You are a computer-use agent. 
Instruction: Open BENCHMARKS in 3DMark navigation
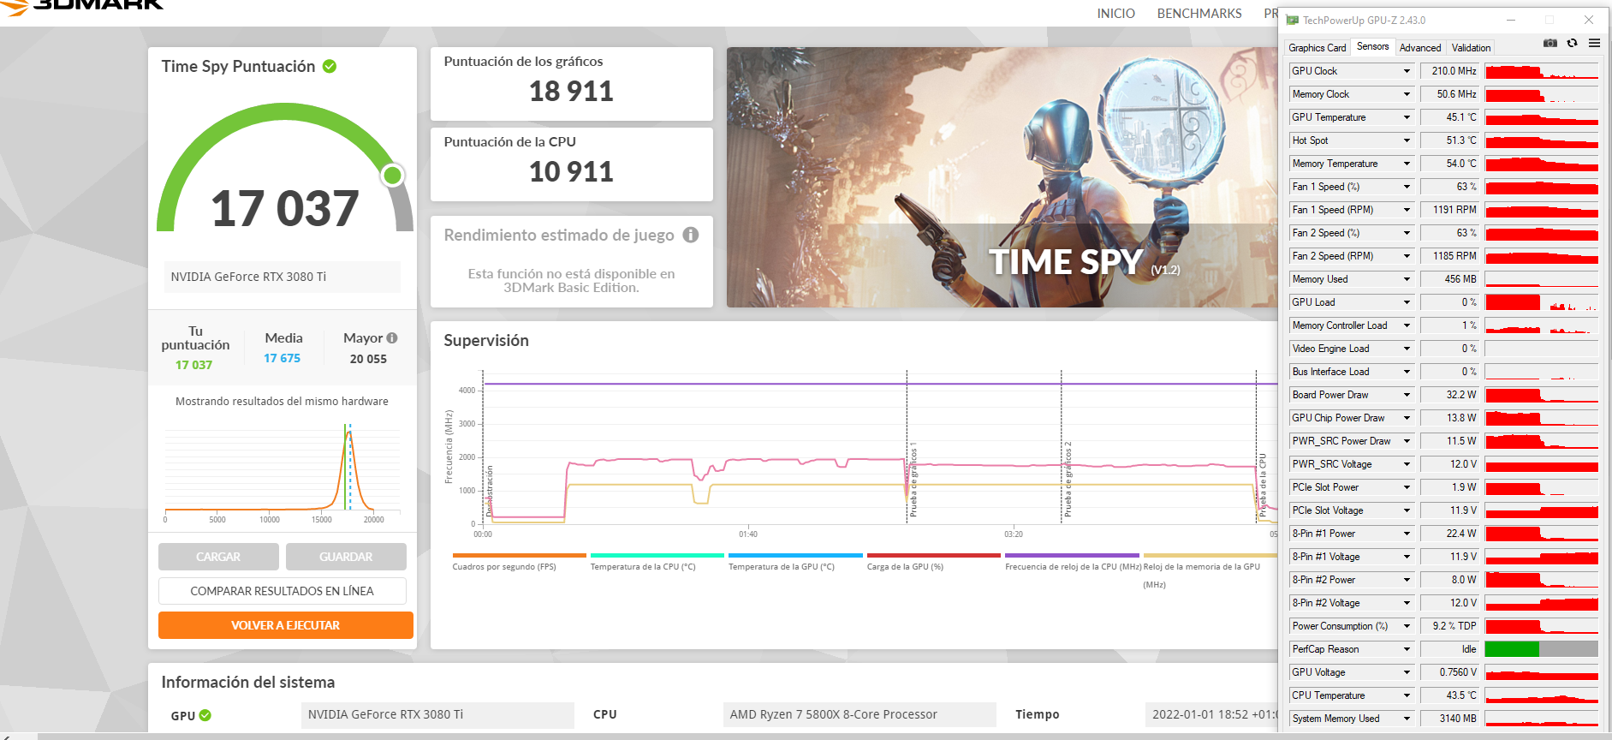click(x=1199, y=14)
